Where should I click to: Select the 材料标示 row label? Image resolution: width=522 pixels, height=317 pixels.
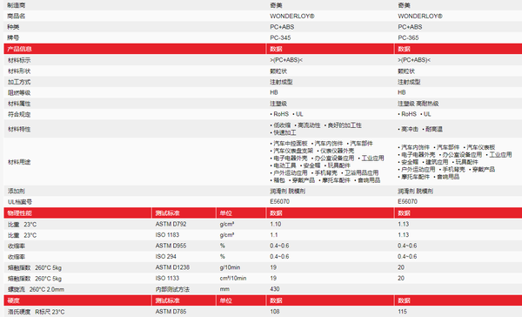[19, 60]
